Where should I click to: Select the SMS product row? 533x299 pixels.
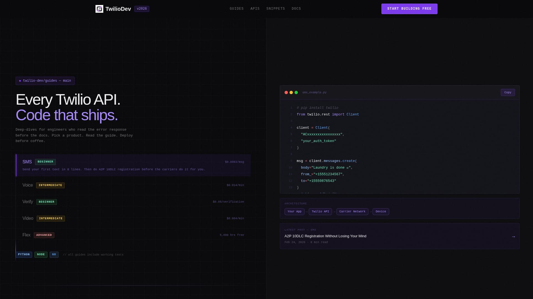point(133,165)
